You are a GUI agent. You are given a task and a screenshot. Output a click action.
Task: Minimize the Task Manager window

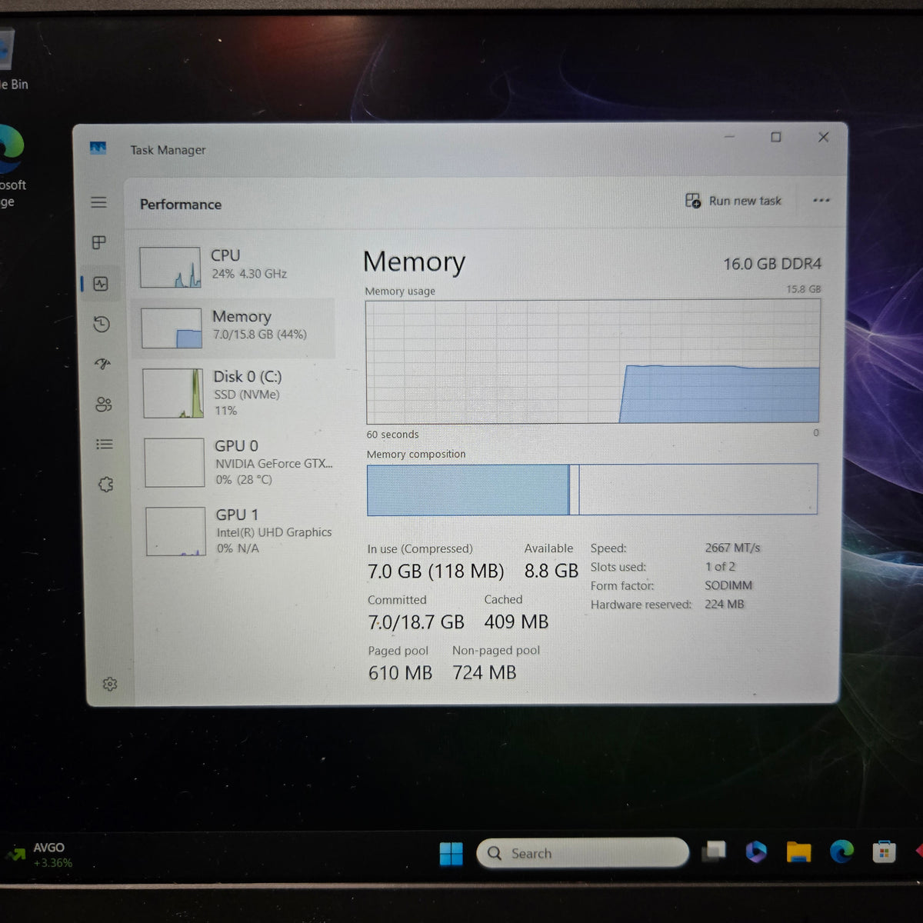click(729, 137)
